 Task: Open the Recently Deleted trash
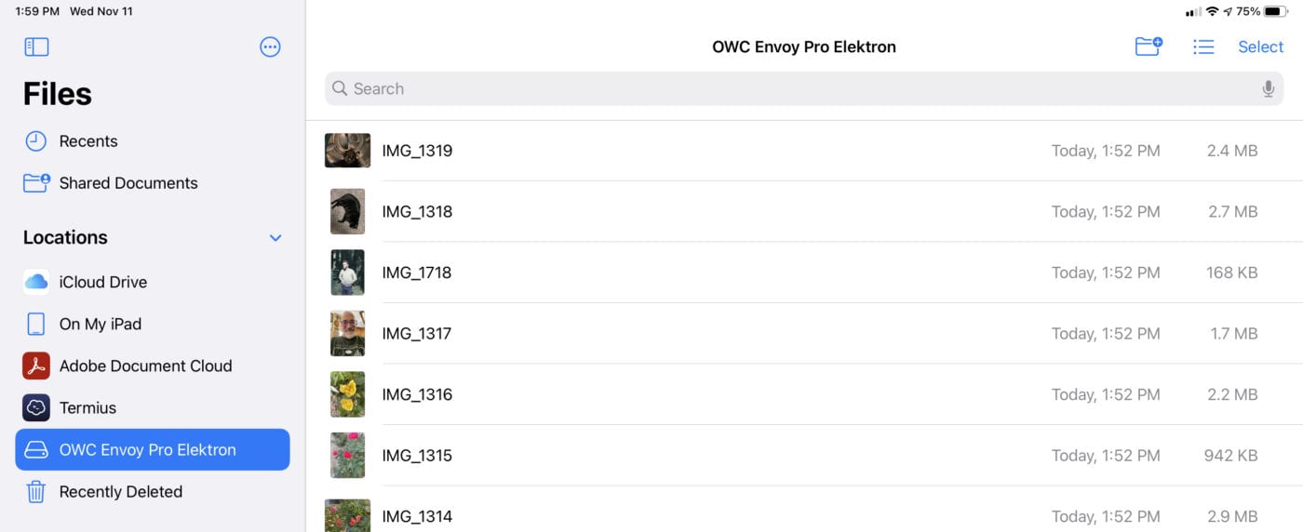(x=120, y=492)
